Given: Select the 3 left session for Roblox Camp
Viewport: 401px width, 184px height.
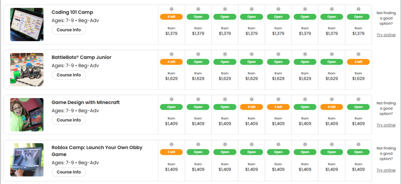Looking at the screenshot, I should tap(171, 152).
